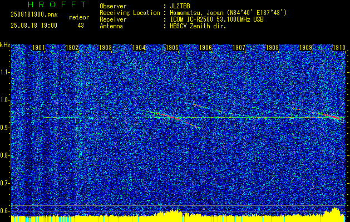Click the 1907 time marker
The image size is (350, 222).
pos(239,48)
